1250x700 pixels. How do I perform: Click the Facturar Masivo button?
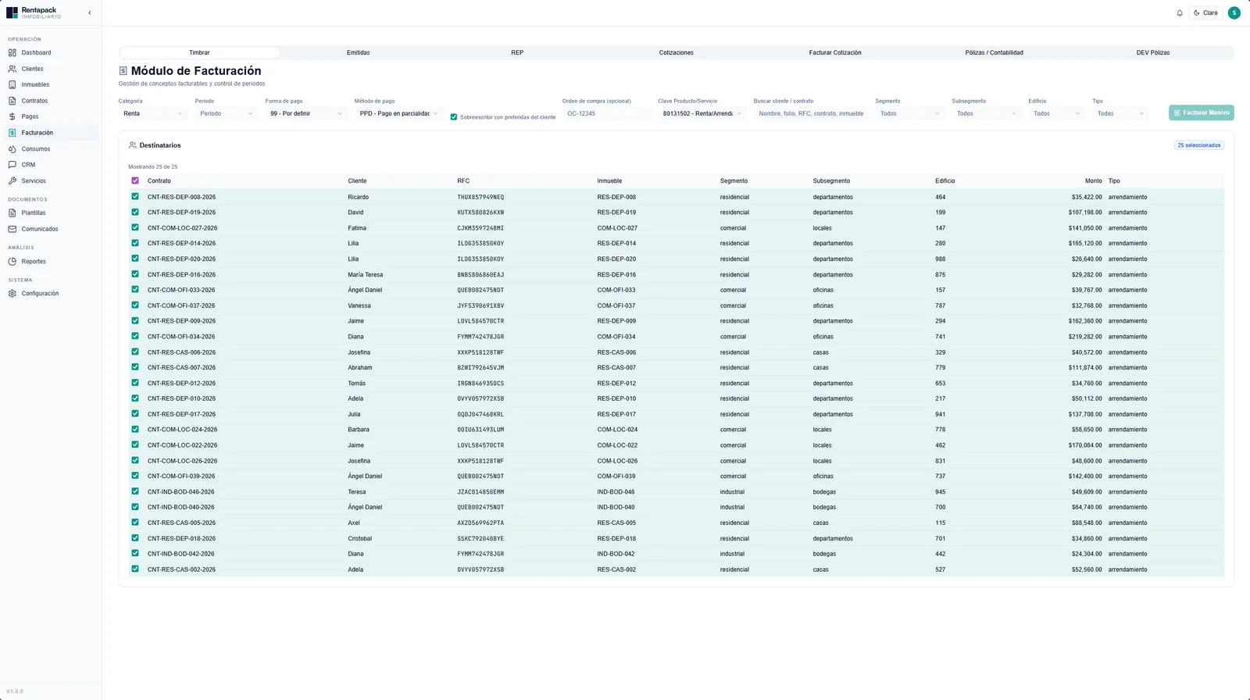point(1202,112)
